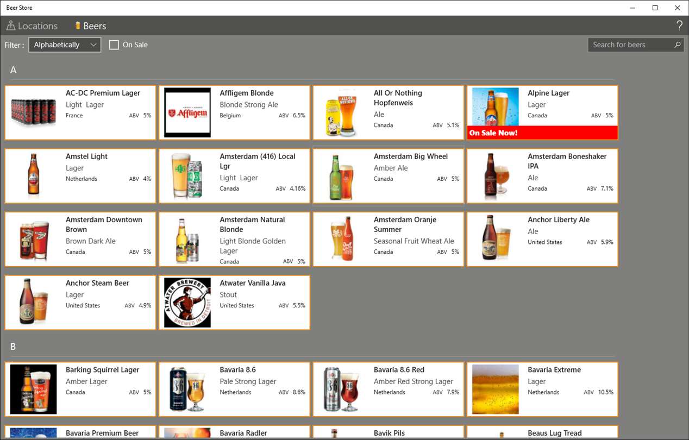Click the Bavaria 8.6 can image
The image size is (689, 440).
(x=187, y=389)
